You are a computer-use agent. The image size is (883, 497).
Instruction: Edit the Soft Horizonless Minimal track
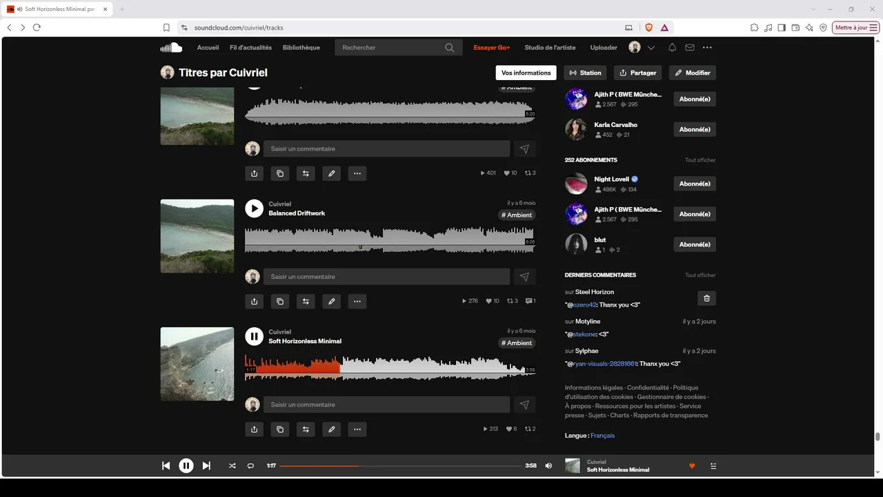[x=332, y=429]
